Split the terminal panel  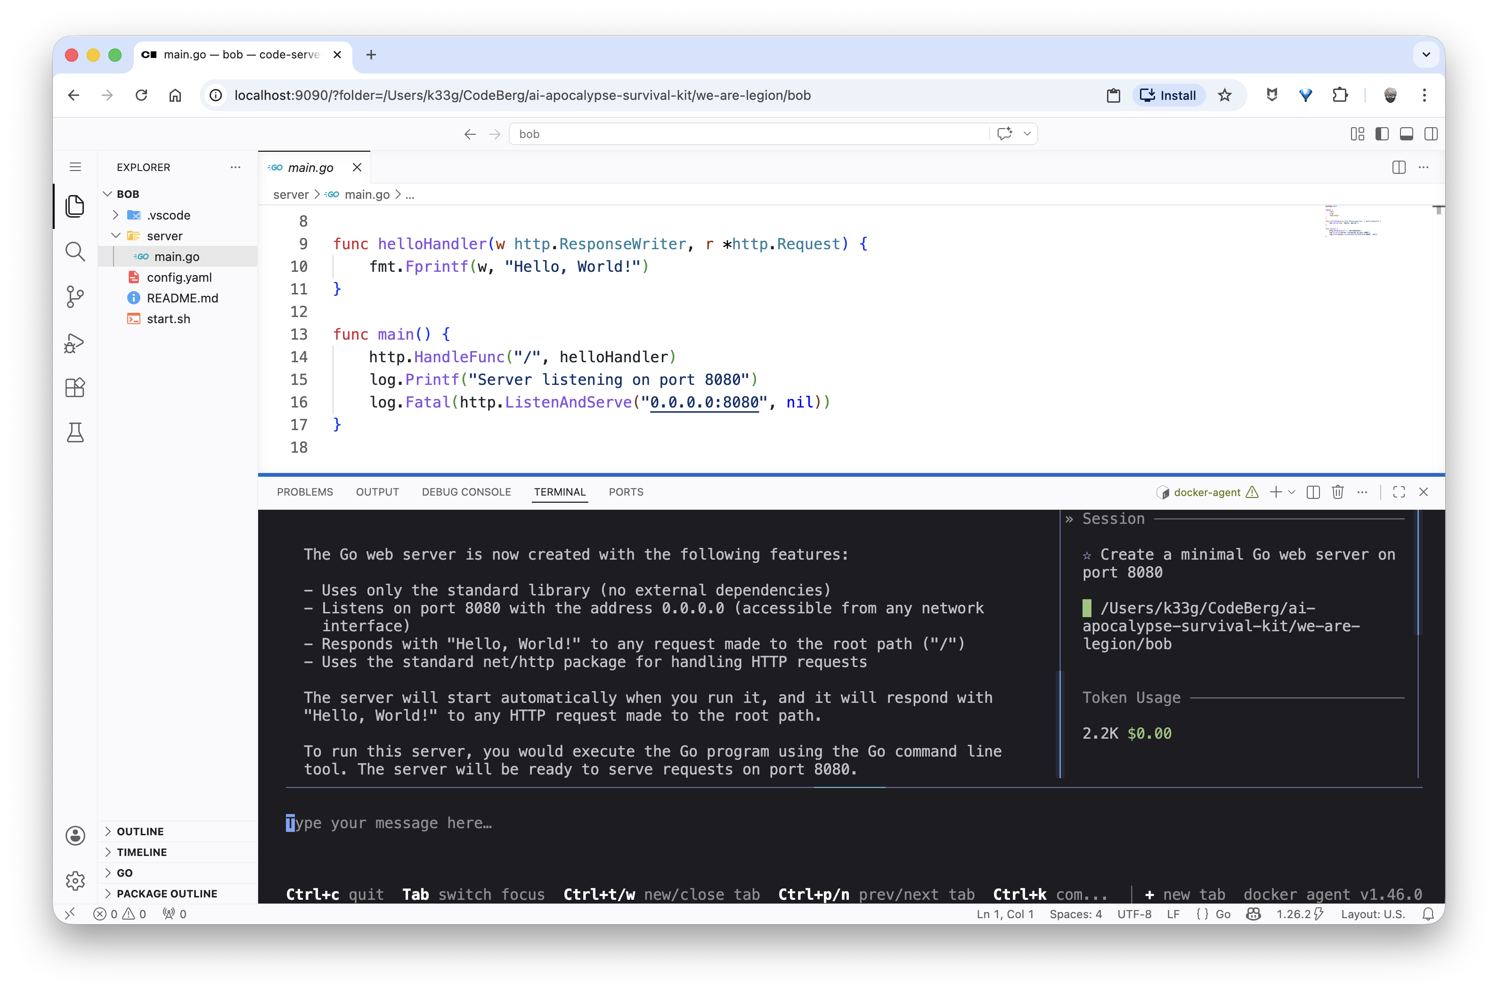[x=1313, y=492]
